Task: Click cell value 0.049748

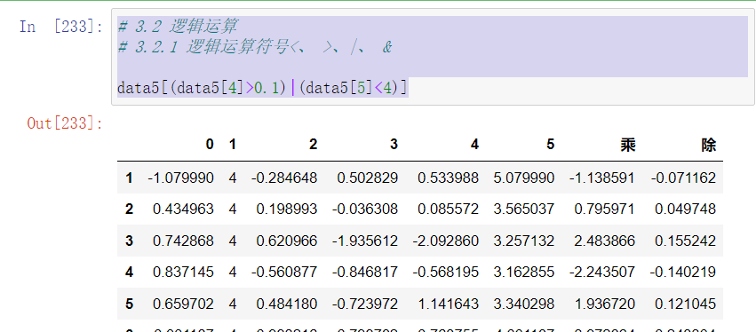Action: tap(686, 209)
